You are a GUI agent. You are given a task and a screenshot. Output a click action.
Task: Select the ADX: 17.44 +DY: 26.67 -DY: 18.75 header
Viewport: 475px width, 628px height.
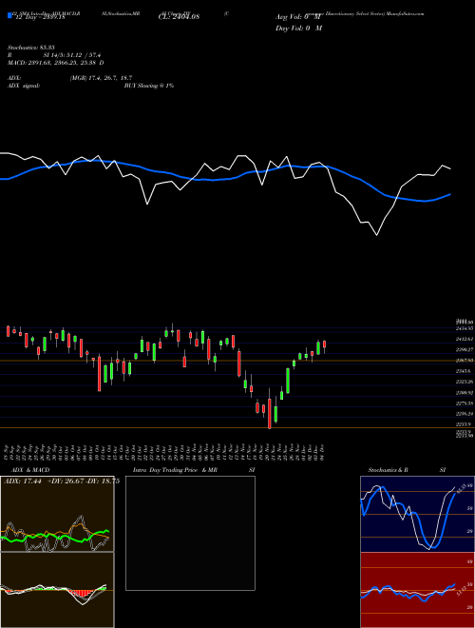pos(61,481)
